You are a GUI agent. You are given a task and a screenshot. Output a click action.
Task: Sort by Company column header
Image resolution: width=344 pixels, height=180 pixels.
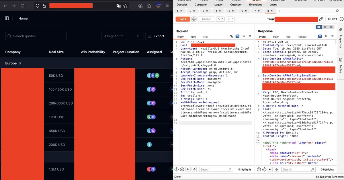coord(13,52)
